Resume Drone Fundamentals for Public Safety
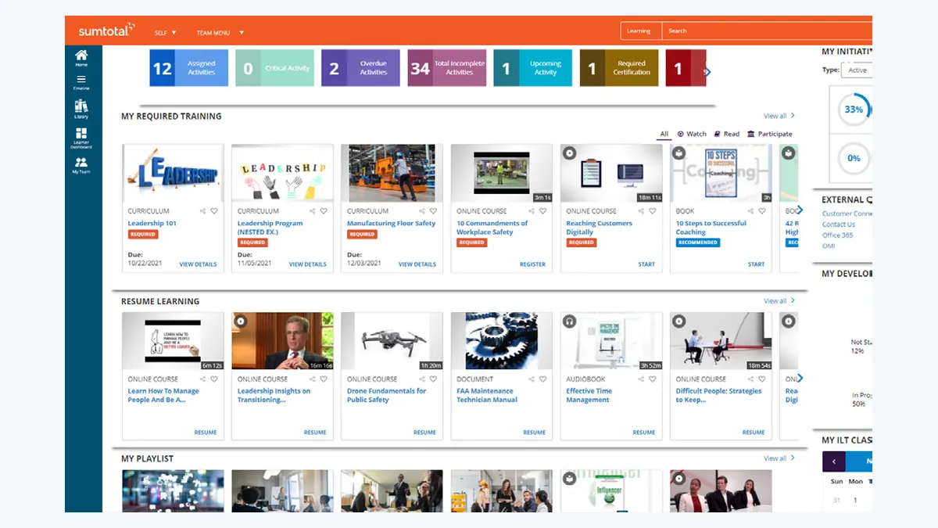 coord(424,432)
